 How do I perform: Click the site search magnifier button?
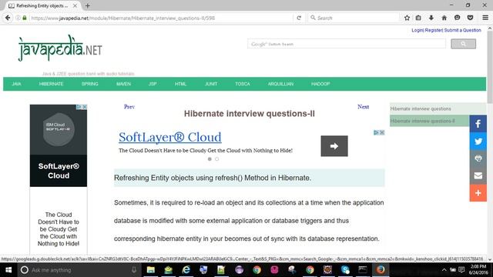tap(463, 44)
